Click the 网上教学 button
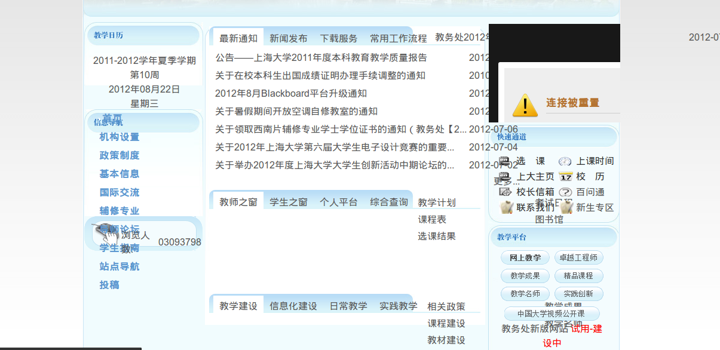 coord(525,258)
